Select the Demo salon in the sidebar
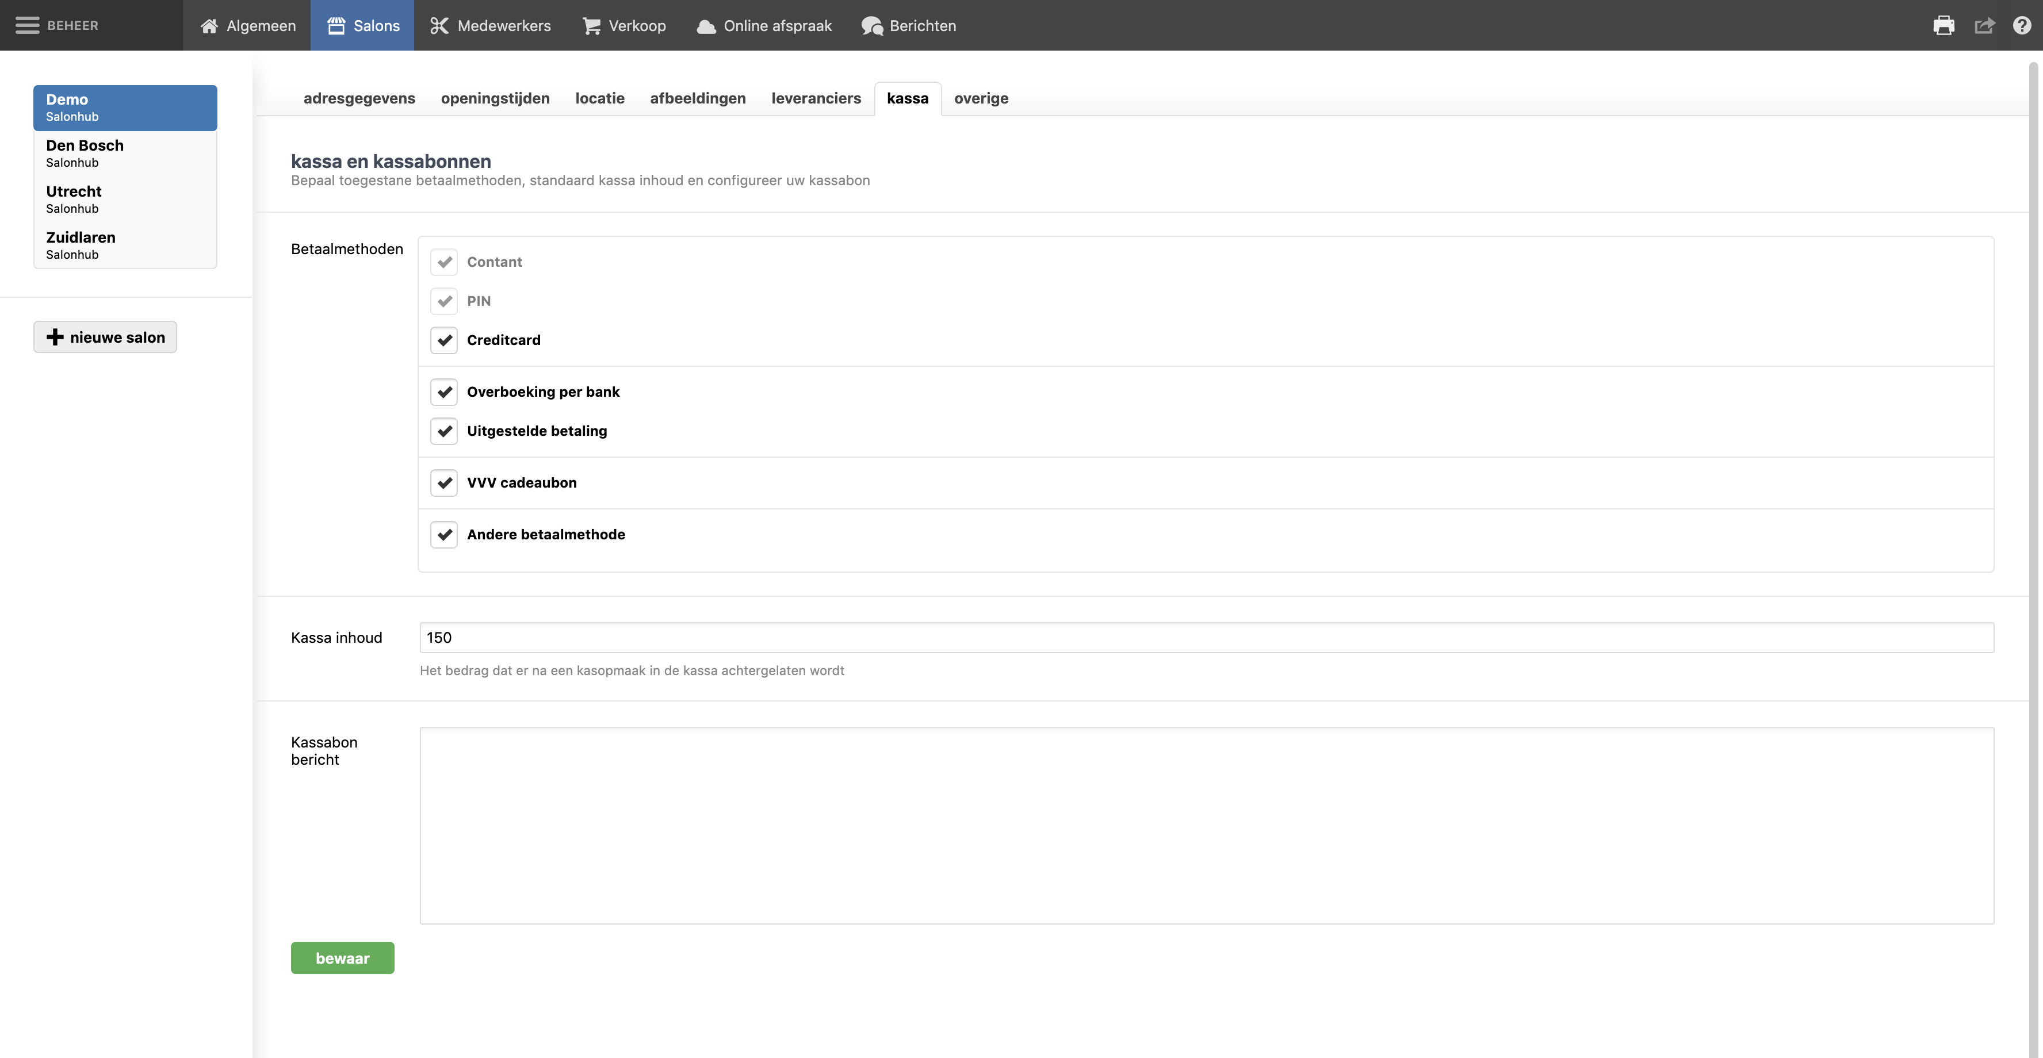This screenshot has width=2043, height=1058. coord(125,108)
